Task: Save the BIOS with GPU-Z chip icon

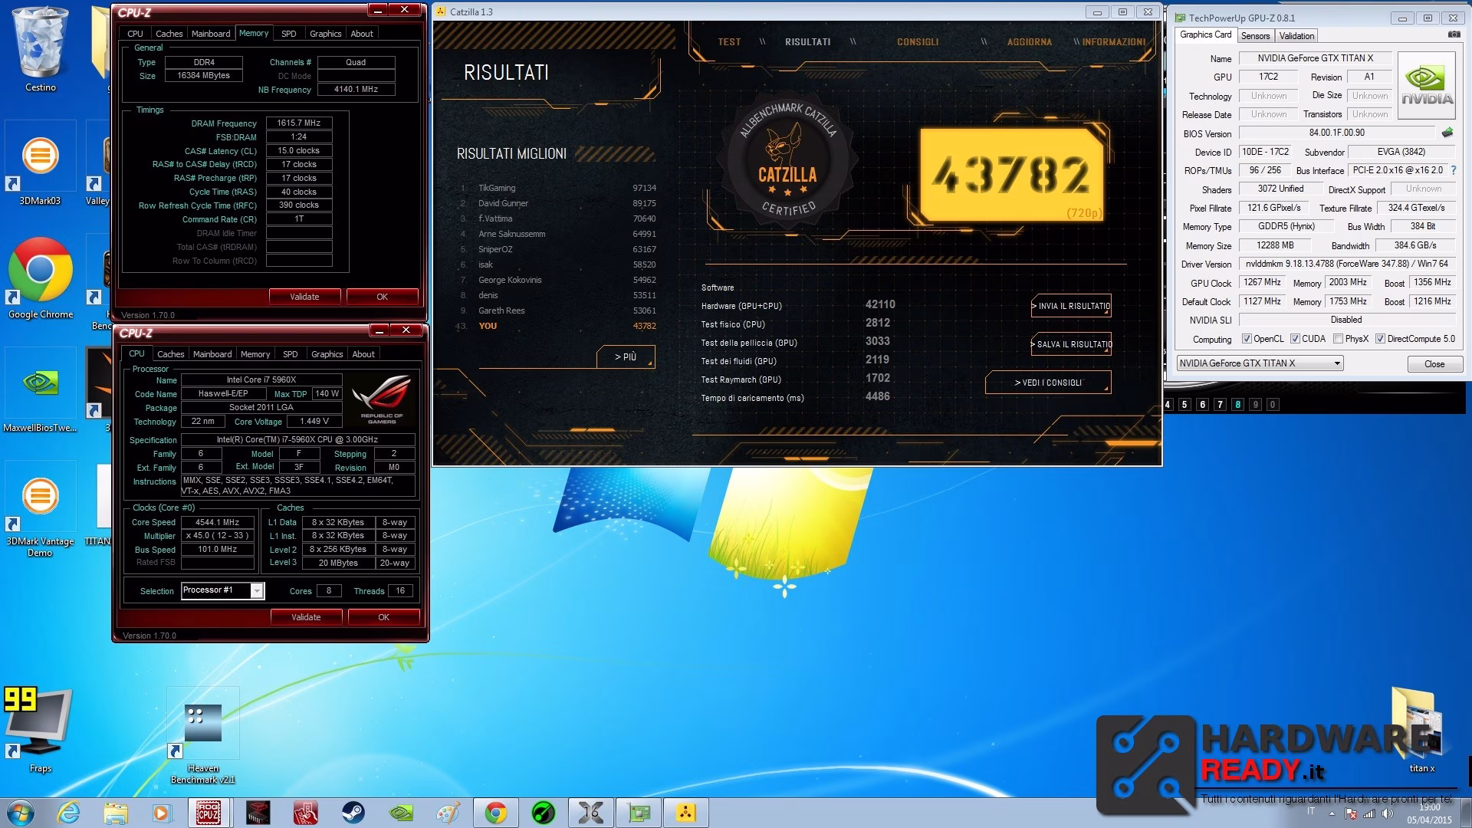Action: (x=1447, y=133)
